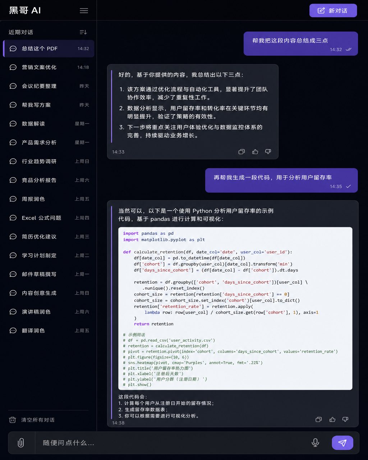
Task: Open the 总结这个 PDF conversation
Action: 49,49
